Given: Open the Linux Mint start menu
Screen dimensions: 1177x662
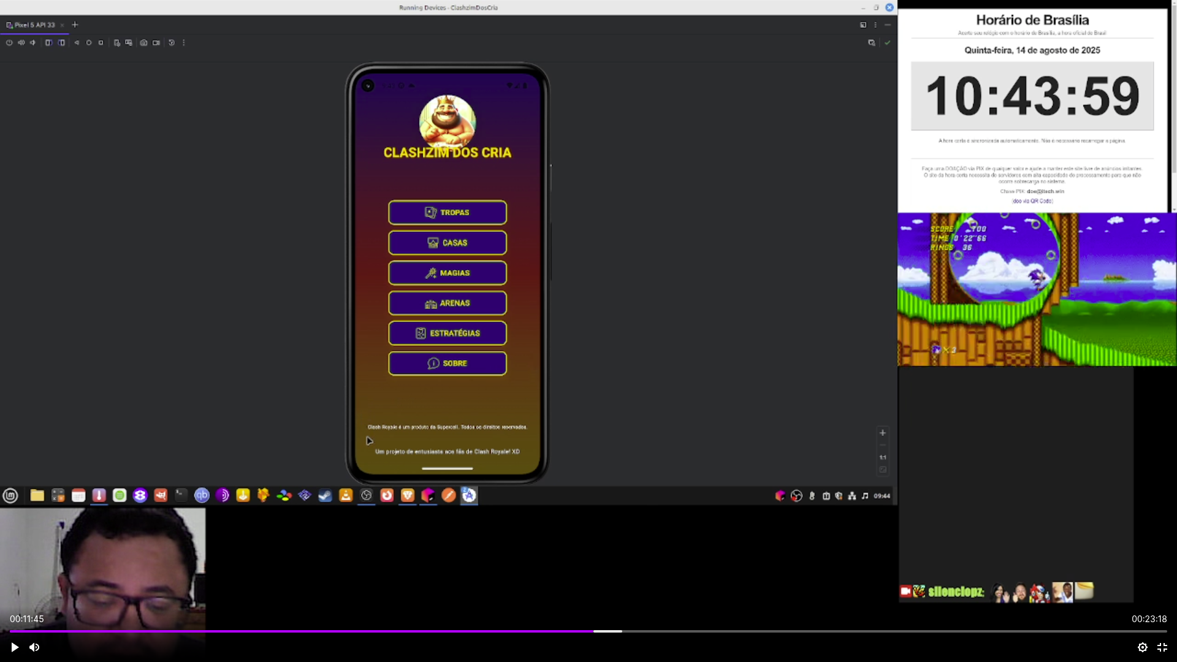Looking at the screenshot, I should pyautogui.click(x=10, y=496).
